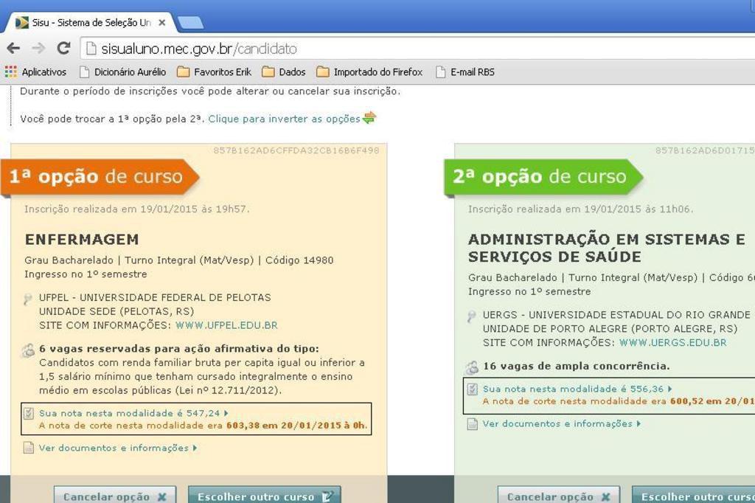Click the swap arrows icon next to inverter opções

coord(369,117)
